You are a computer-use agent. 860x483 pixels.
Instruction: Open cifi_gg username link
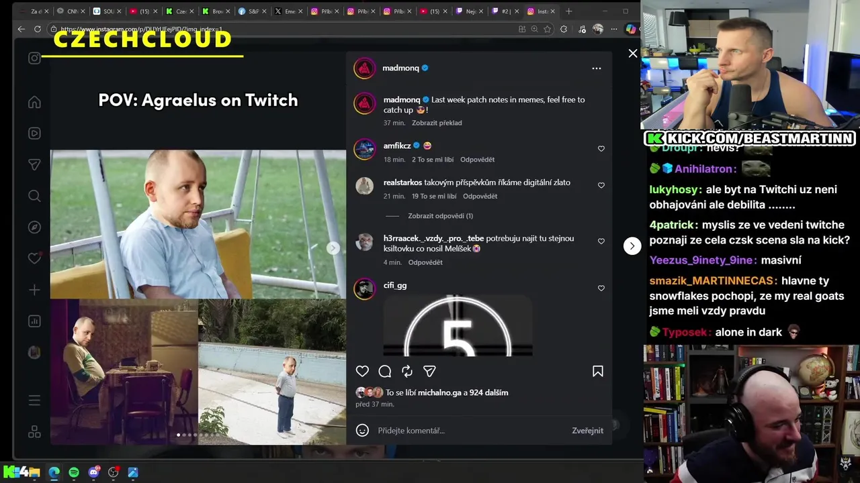(x=395, y=286)
